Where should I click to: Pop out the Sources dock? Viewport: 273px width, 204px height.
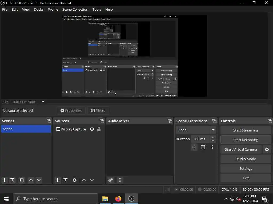[102, 121]
